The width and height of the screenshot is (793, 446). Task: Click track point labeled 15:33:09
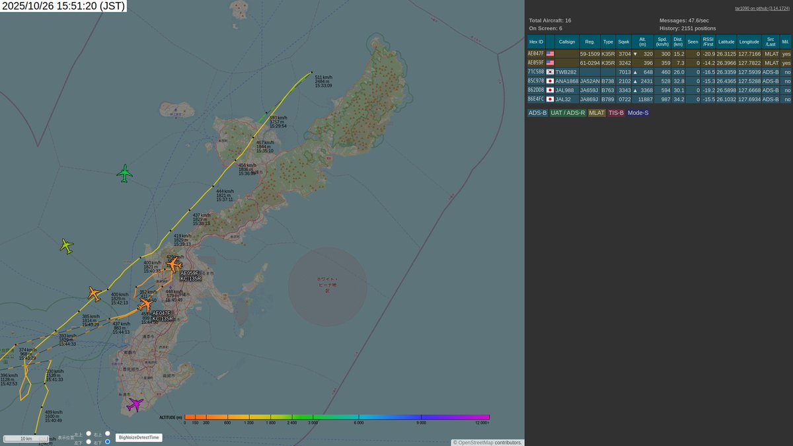(311, 73)
